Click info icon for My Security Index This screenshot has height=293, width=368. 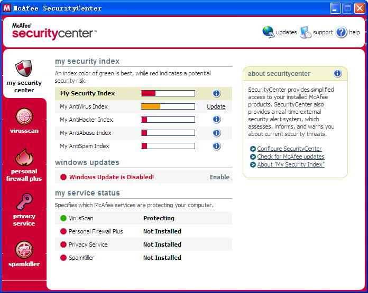click(x=216, y=93)
